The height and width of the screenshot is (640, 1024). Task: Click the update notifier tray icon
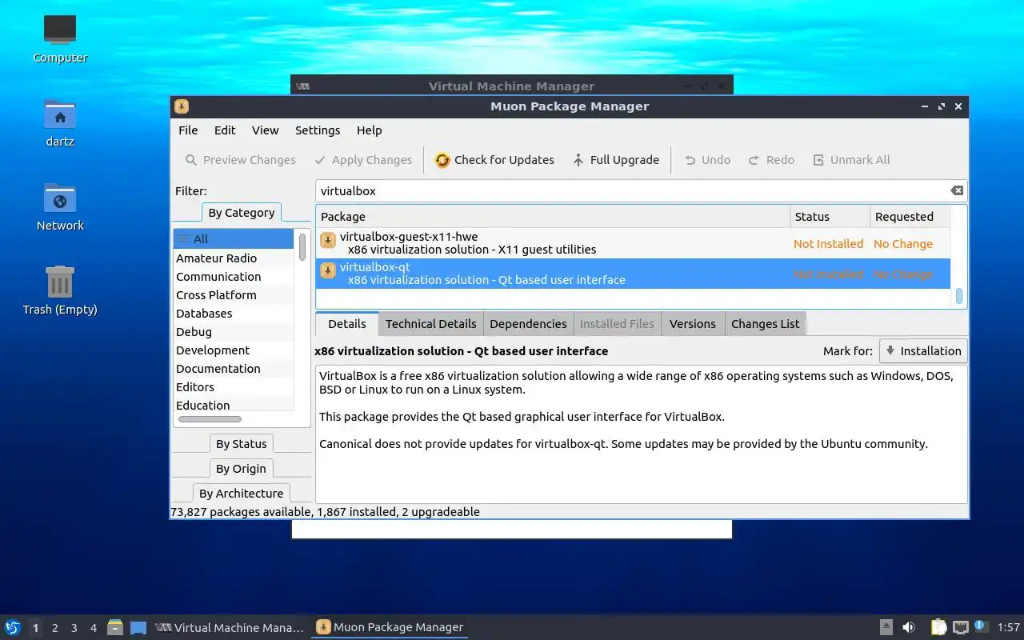tap(982, 627)
